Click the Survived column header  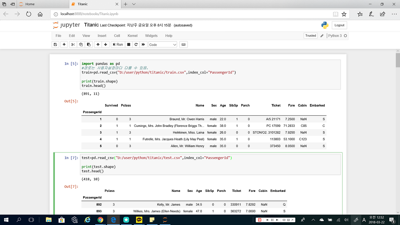tap(111, 105)
